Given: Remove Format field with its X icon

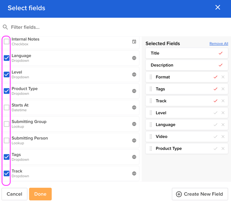Looking at the screenshot, I should click(223, 77).
